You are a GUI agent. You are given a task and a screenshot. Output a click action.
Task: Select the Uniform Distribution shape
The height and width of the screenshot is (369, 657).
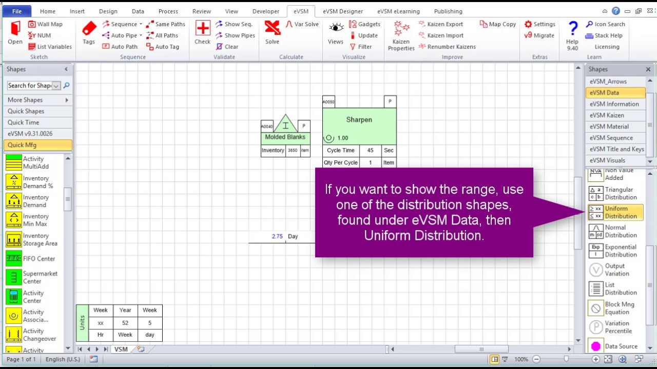[x=615, y=212]
